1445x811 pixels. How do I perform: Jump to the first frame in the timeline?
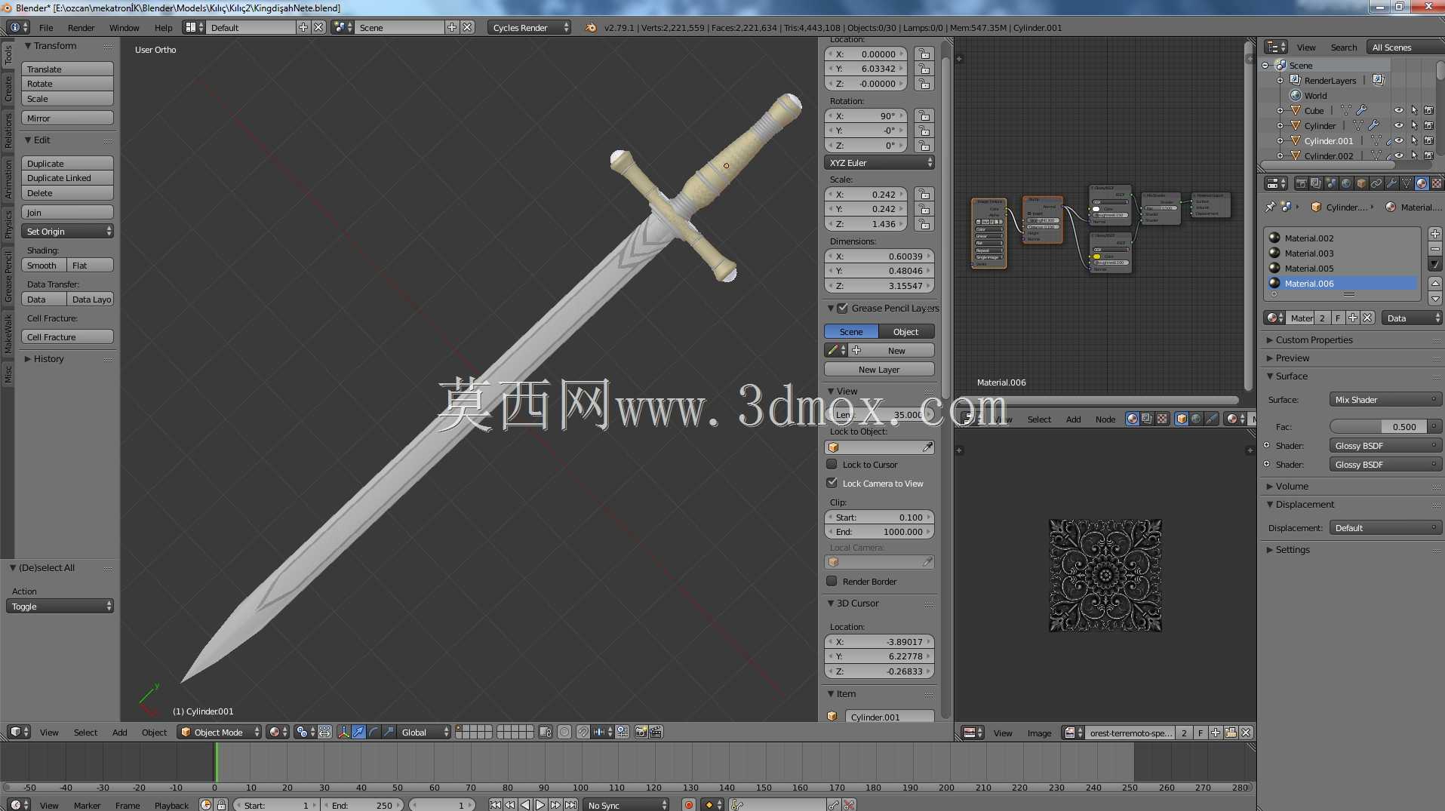click(495, 805)
